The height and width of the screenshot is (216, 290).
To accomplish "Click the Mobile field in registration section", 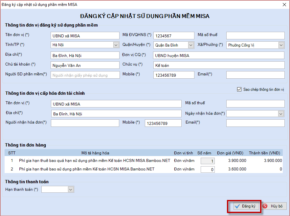I will (x=174, y=75).
